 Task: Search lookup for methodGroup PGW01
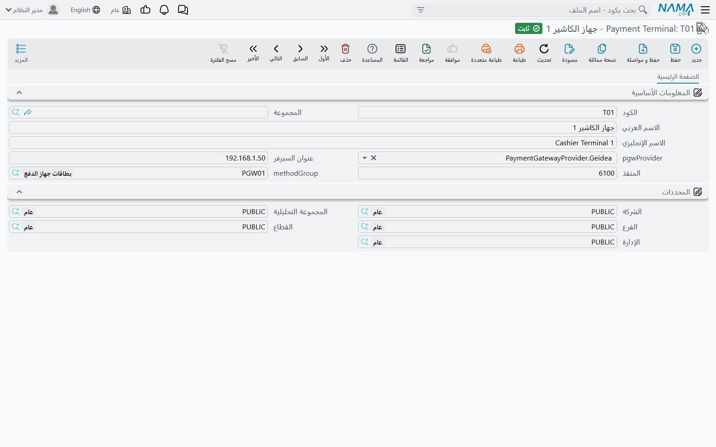click(16, 173)
